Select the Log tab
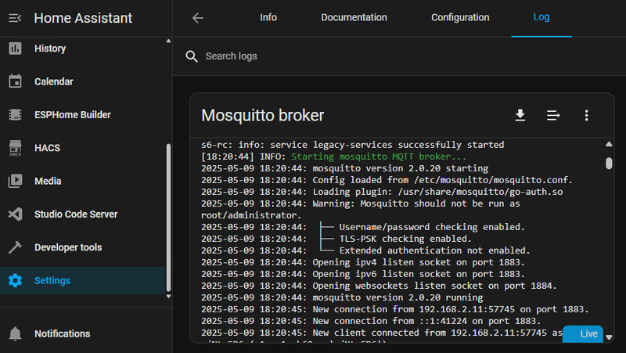The height and width of the screenshot is (353, 626). (541, 17)
